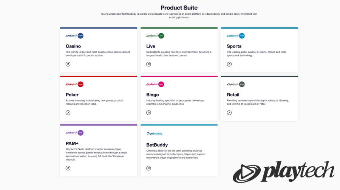This screenshot has width=340, height=190.
Task: Click the BetBuddy title text
Action: click(157, 145)
